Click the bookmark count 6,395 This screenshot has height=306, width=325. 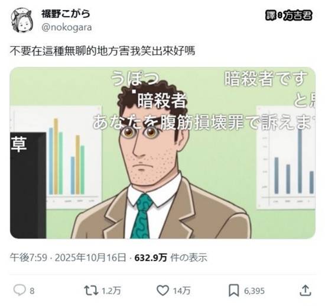(254, 291)
